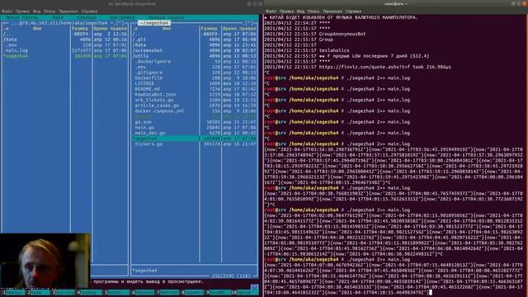The width and height of the screenshot is (528, 297).
Task: Open Правка menu in left terminal window
Action: coord(22,11)
